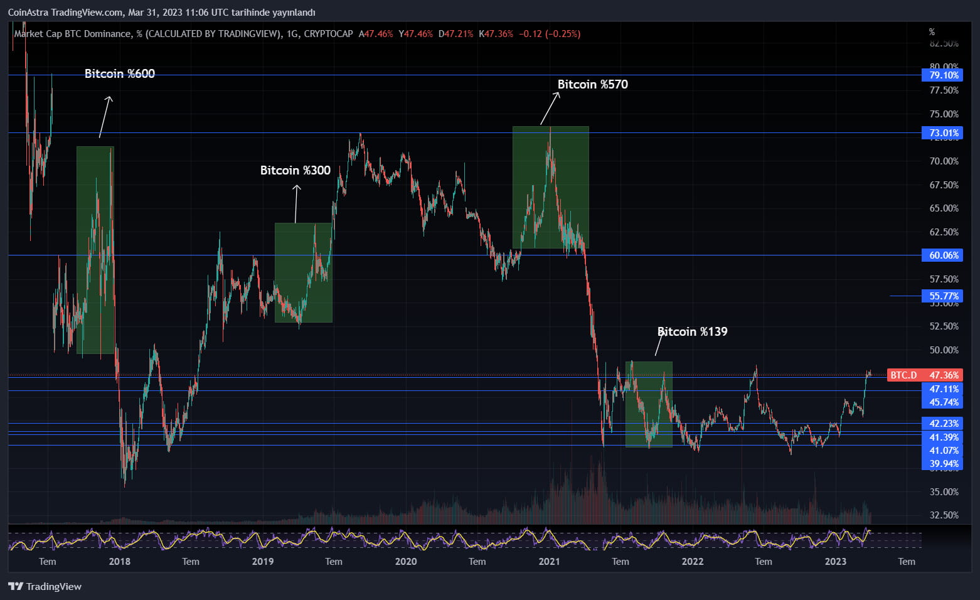Select the 42.23% support level label
This screenshot has height=600, width=980.
click(943, 423)
